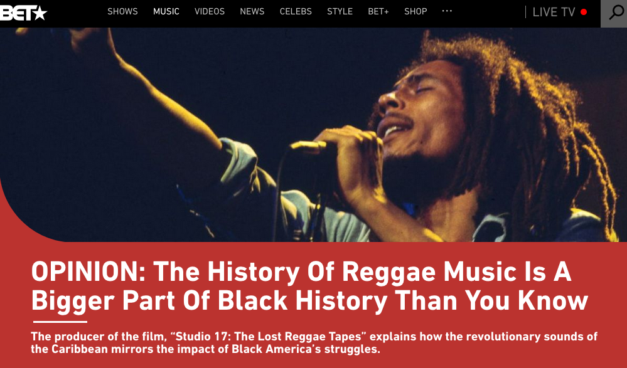The width and height of the screenshot is (627, 368).
Task: Open the SHOP link
Action: click(x=415, y=11)
